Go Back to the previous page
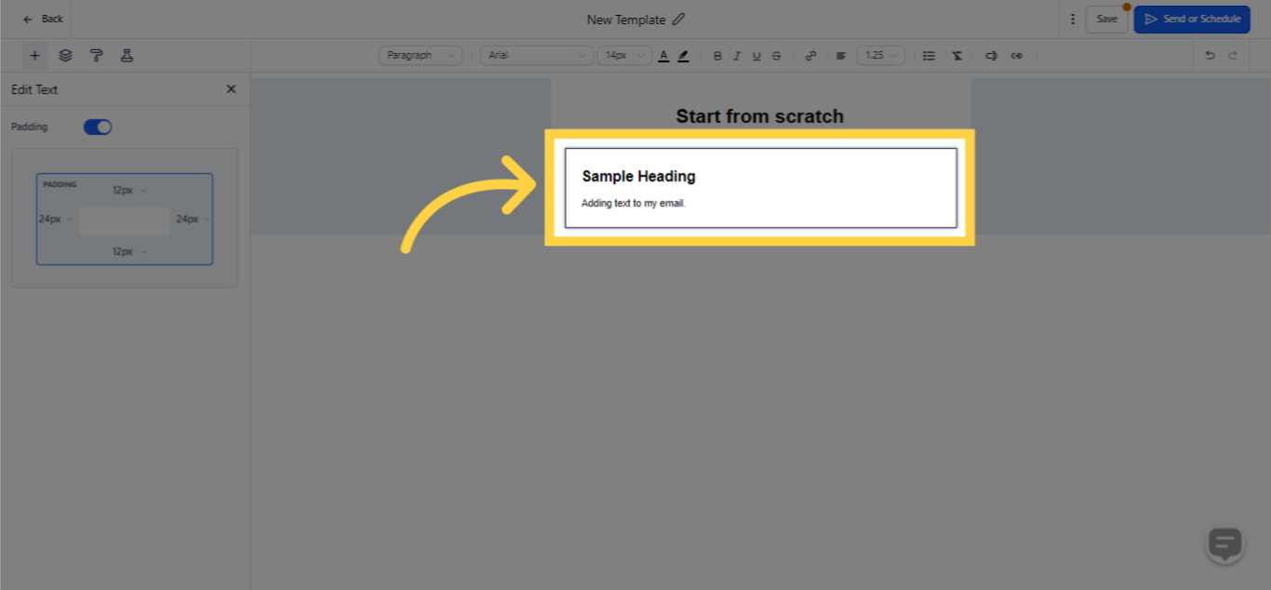 pyautogui.click(x=43, y=19)
